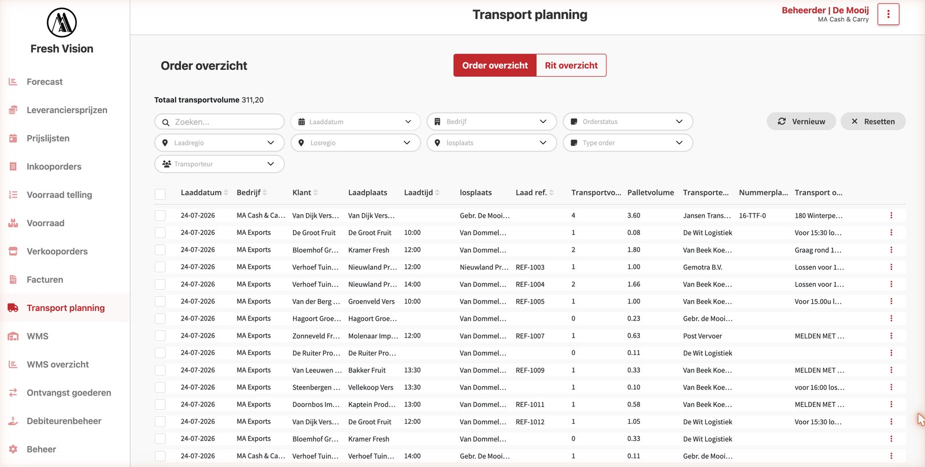Viewport: 925px width, 467px height.
Task: Sort by the Bedrijf column header
Action: click(x=251, y=193)
